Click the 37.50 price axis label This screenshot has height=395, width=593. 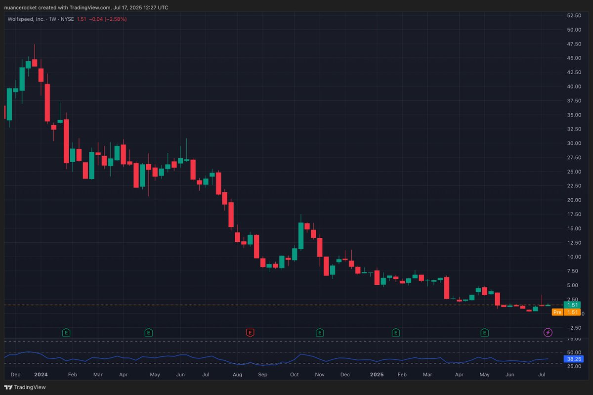point(574,101)
